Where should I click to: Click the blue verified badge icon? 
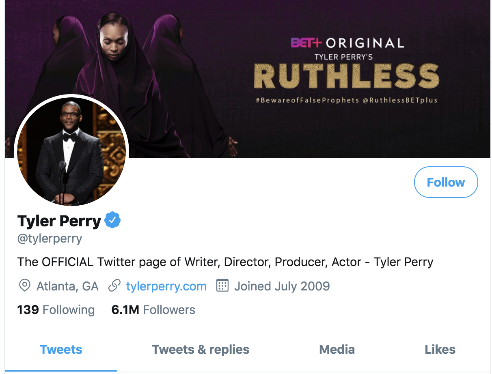point(113,220)
